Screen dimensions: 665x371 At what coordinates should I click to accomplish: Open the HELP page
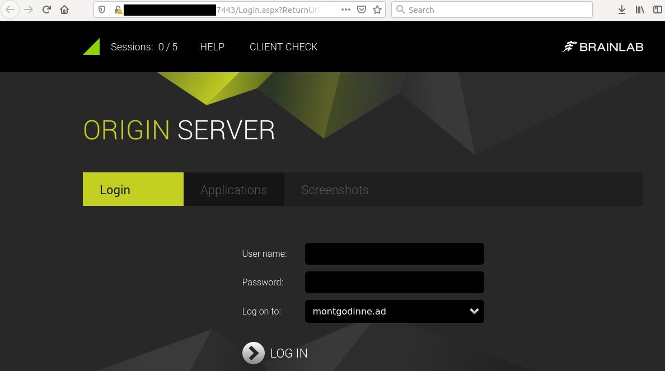coord(212,46)
